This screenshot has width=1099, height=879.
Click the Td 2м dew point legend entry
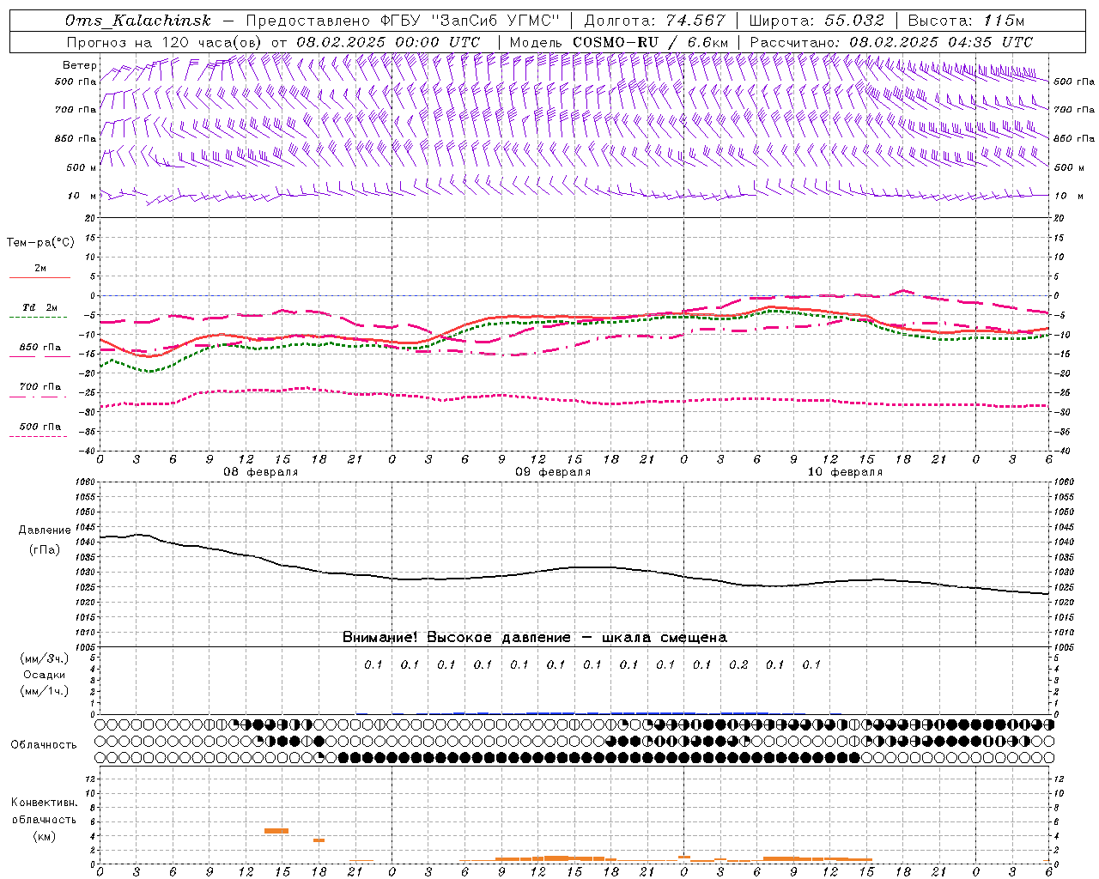click(x=40, y=307)
